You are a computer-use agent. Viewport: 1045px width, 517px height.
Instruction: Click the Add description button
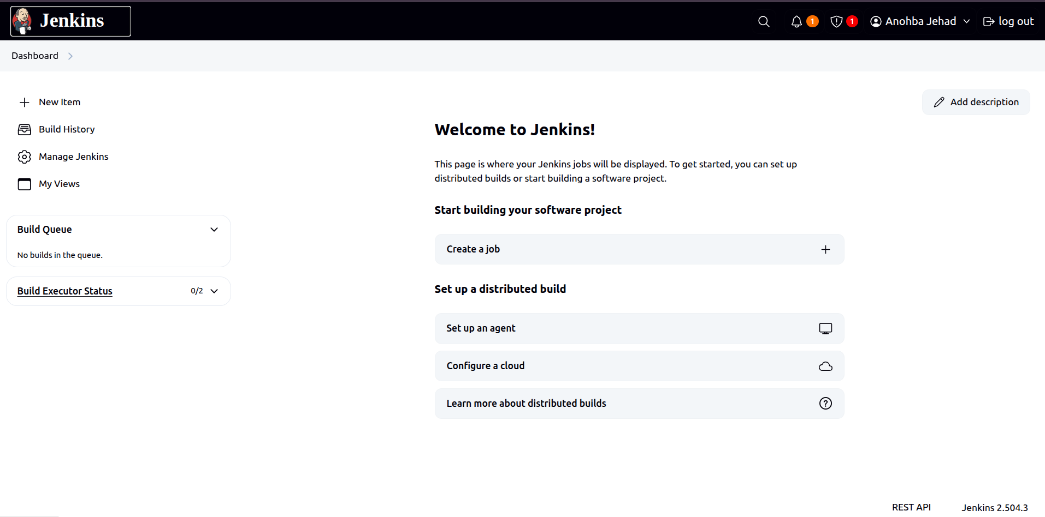tap(976, 102)
